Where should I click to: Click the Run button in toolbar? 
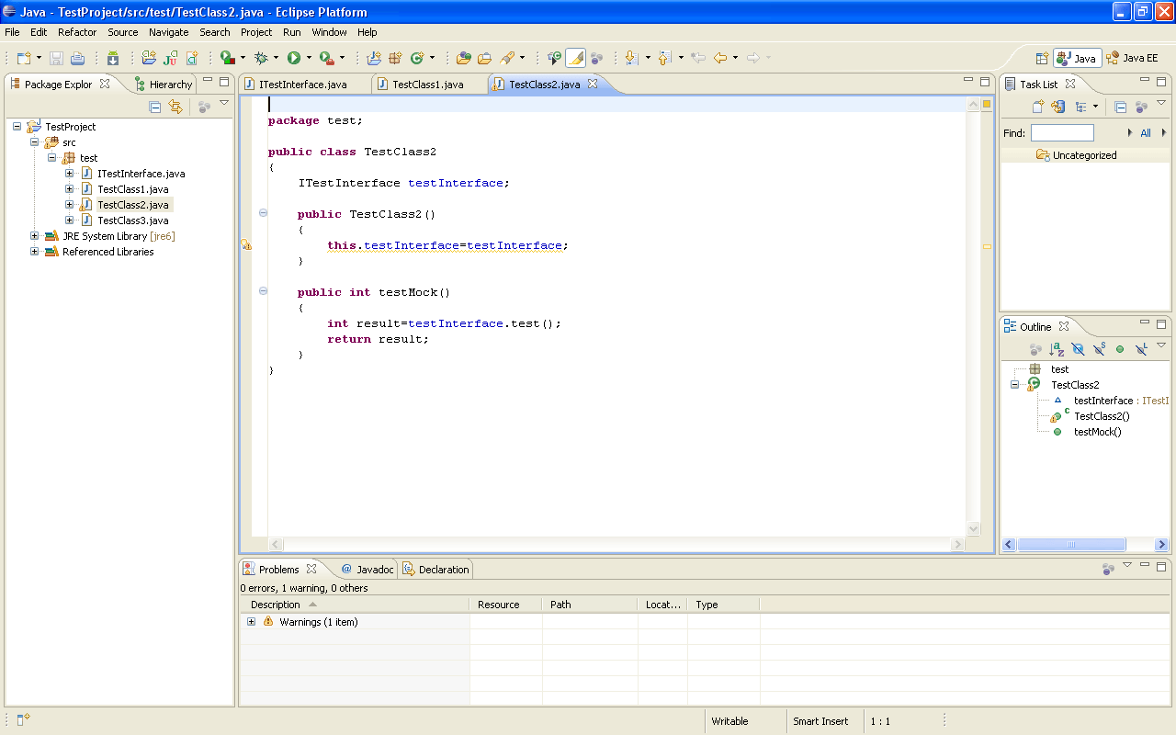click(294, 58)
